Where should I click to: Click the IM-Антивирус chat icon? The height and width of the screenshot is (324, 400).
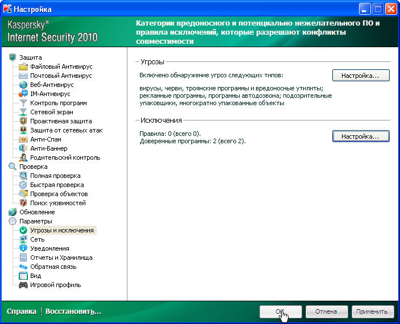coord(23,94)
